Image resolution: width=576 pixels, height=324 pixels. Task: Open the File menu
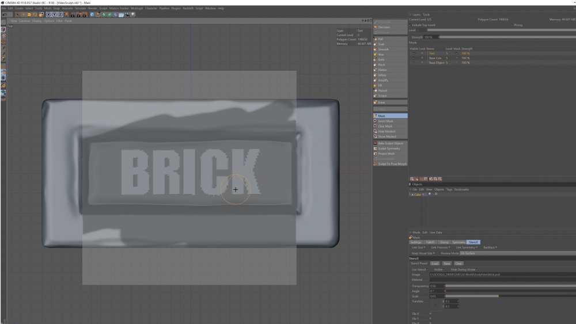tap(3, 8)
